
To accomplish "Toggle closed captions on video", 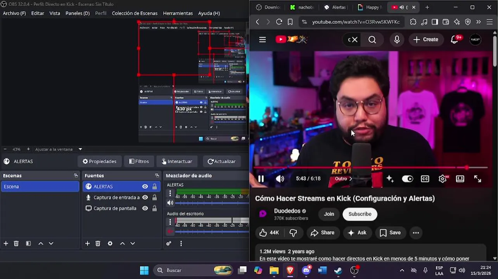I will tap(425, 179).
